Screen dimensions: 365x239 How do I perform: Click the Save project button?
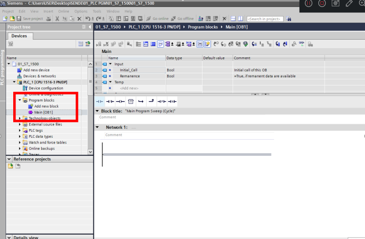30,18
